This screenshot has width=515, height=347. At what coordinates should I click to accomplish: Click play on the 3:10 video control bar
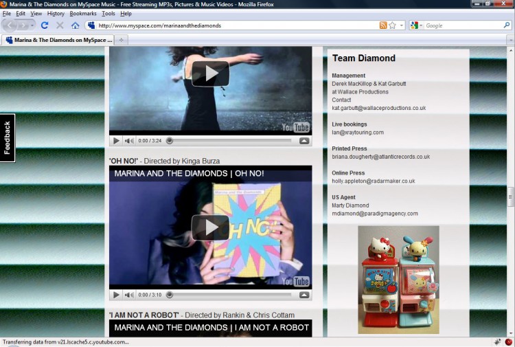point(116,295)
